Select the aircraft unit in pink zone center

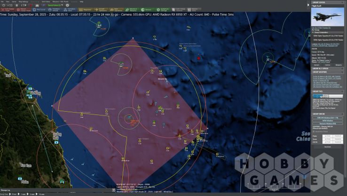pos(129,117)
